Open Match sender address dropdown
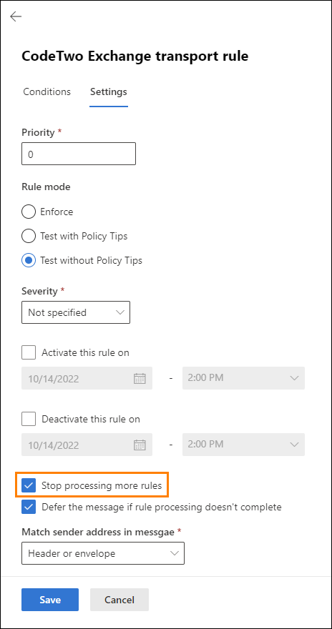Screen dimensions: 332x629 pyautogui.click(x=103, y=553)
